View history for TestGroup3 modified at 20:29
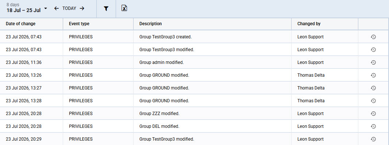Screen dimensions: 389x145 373,139
